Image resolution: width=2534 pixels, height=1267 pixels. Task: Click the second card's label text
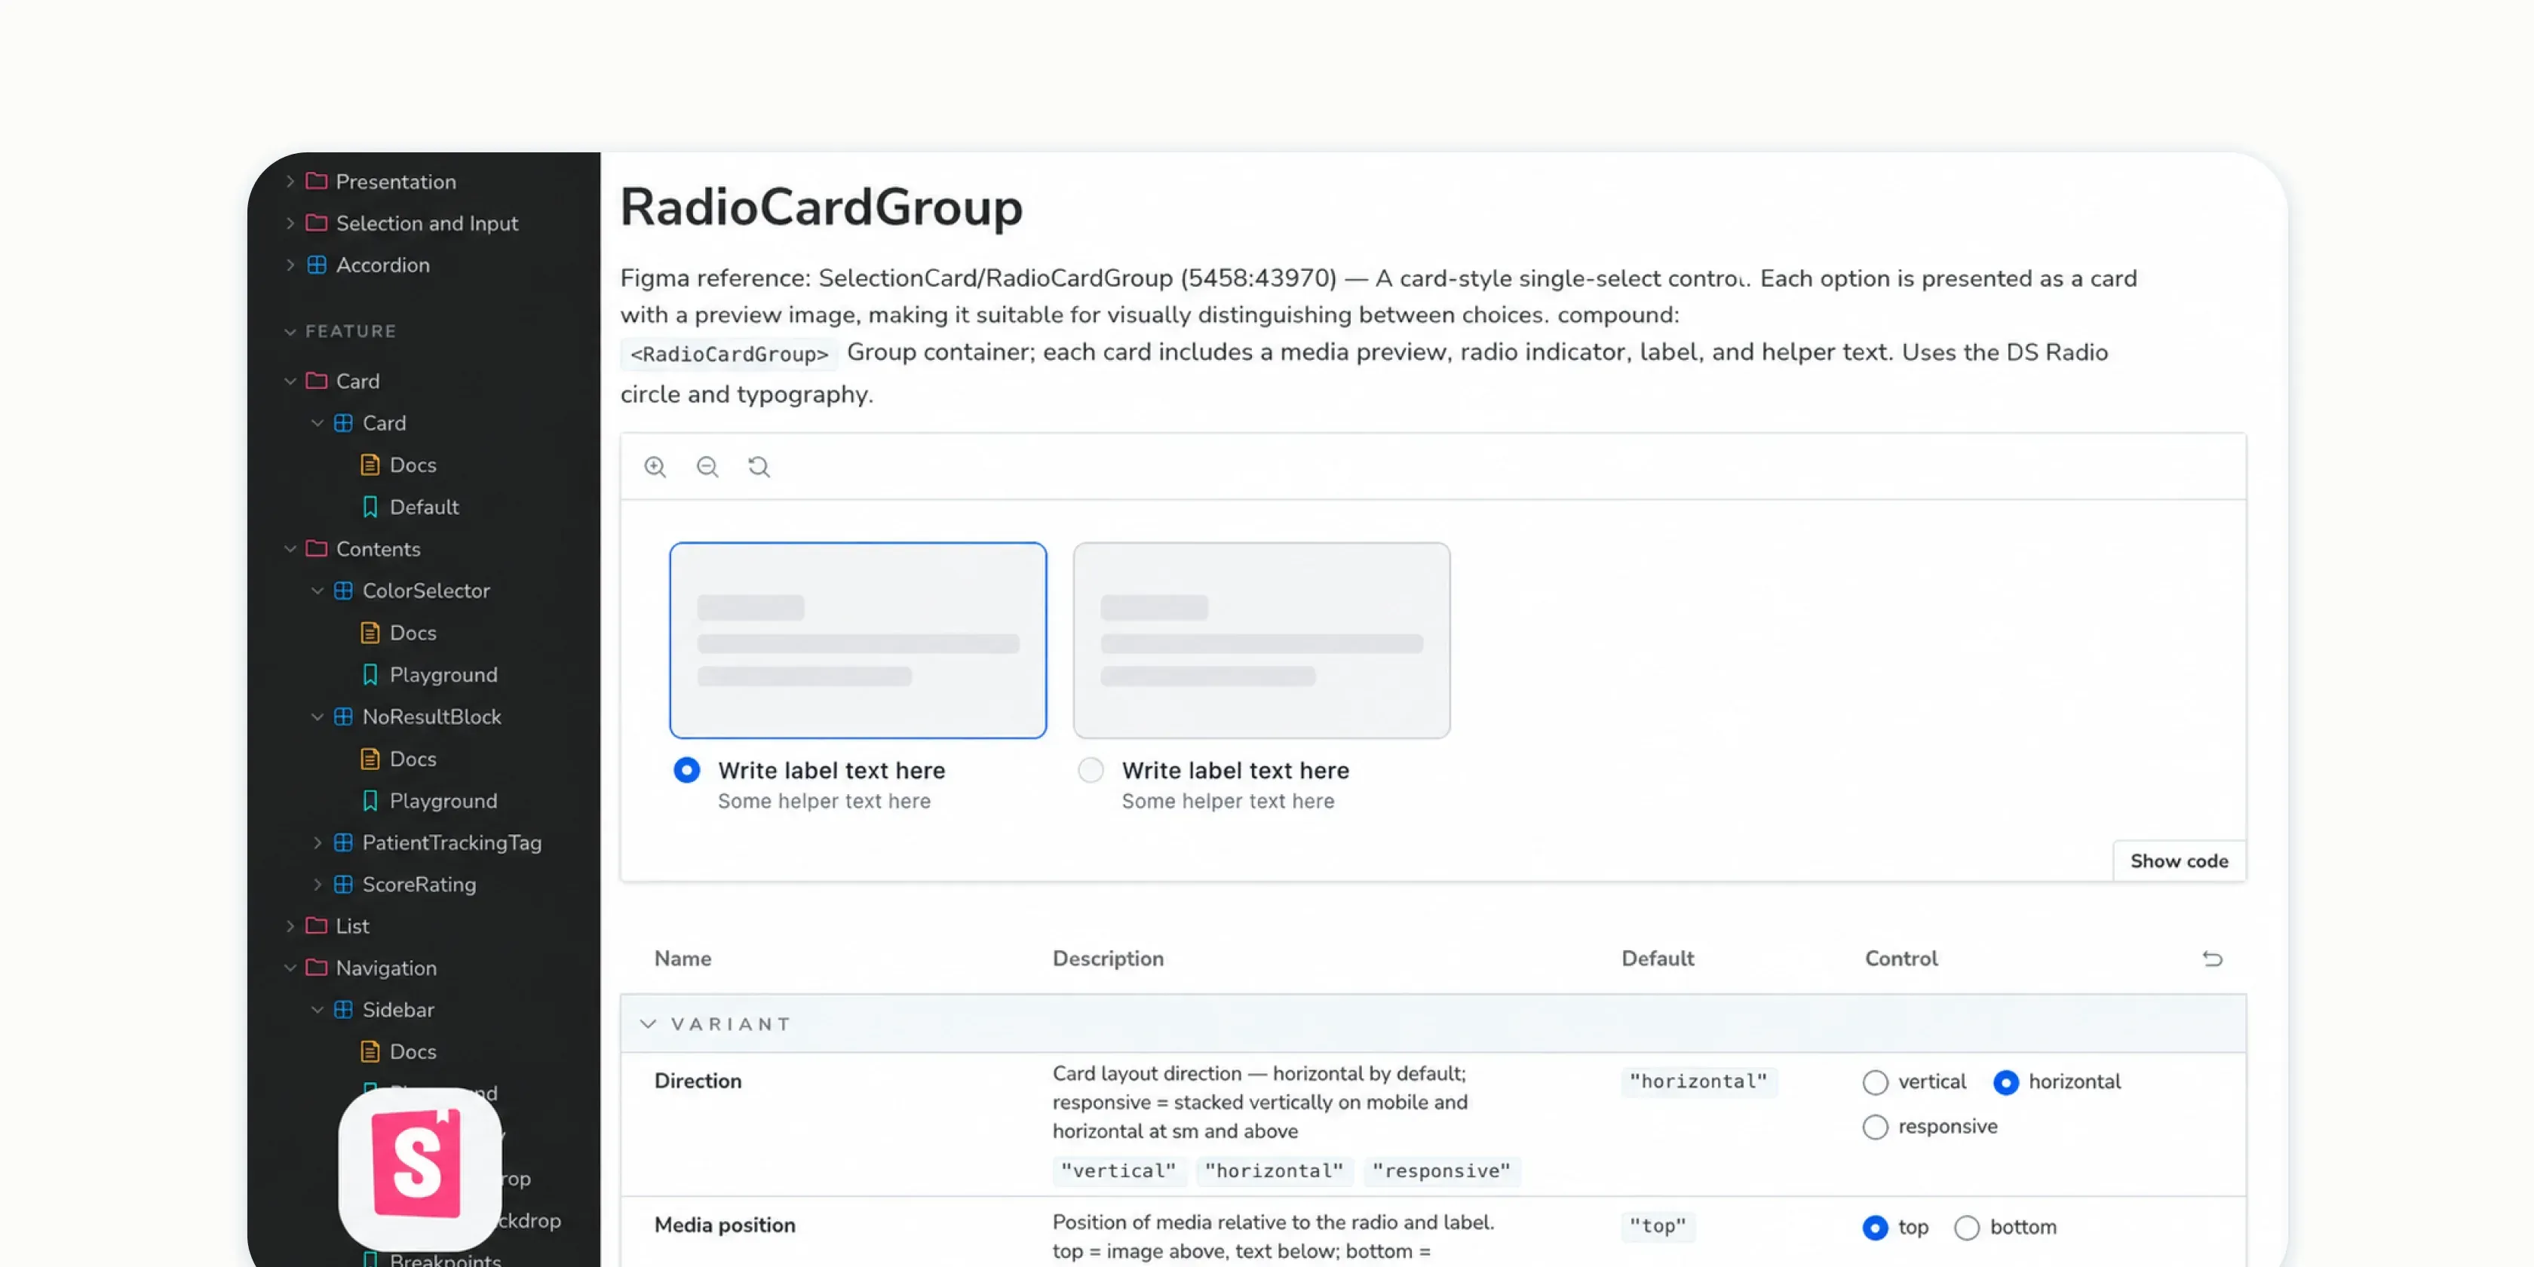click(x=1235, y=770)
